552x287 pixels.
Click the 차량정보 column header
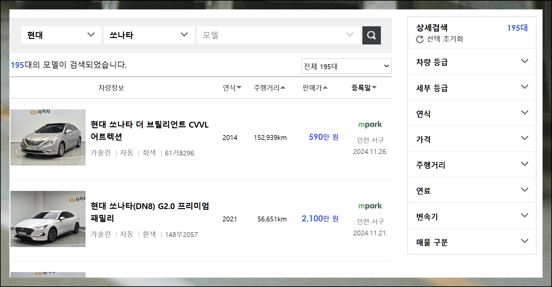click(x=111, y=88)
